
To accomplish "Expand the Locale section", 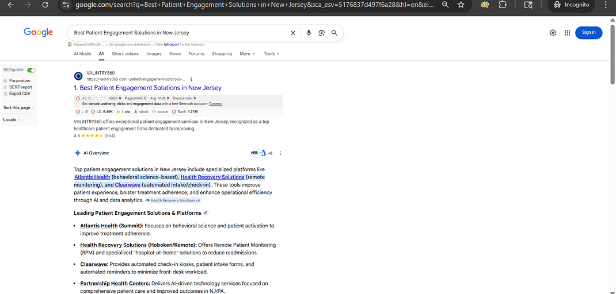I will click(x=12, y=120).
